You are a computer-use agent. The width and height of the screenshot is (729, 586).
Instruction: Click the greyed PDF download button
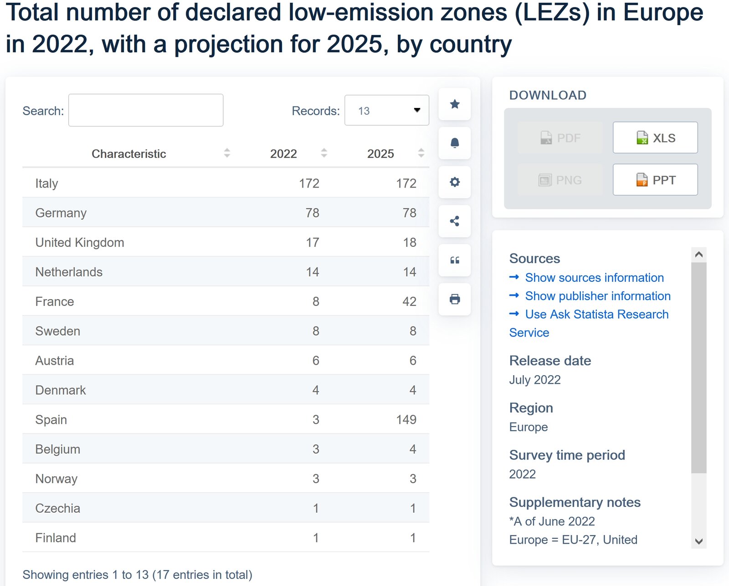(x=560, y=138)
